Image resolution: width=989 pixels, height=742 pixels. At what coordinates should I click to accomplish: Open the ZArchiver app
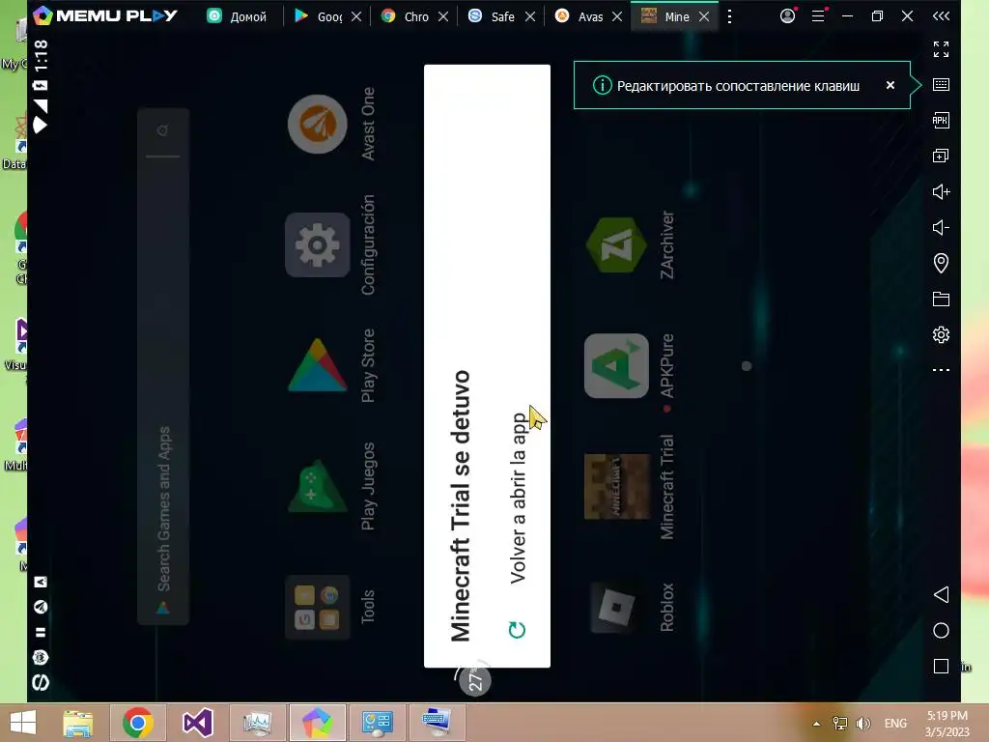[x=616, y=244]
